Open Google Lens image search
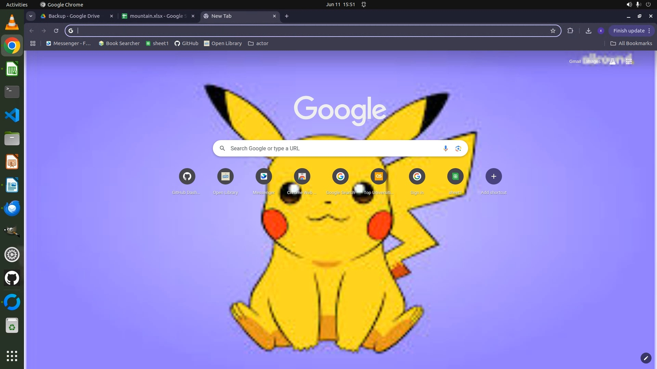This screenshot has height=369, width=657. tap(458, 148)
